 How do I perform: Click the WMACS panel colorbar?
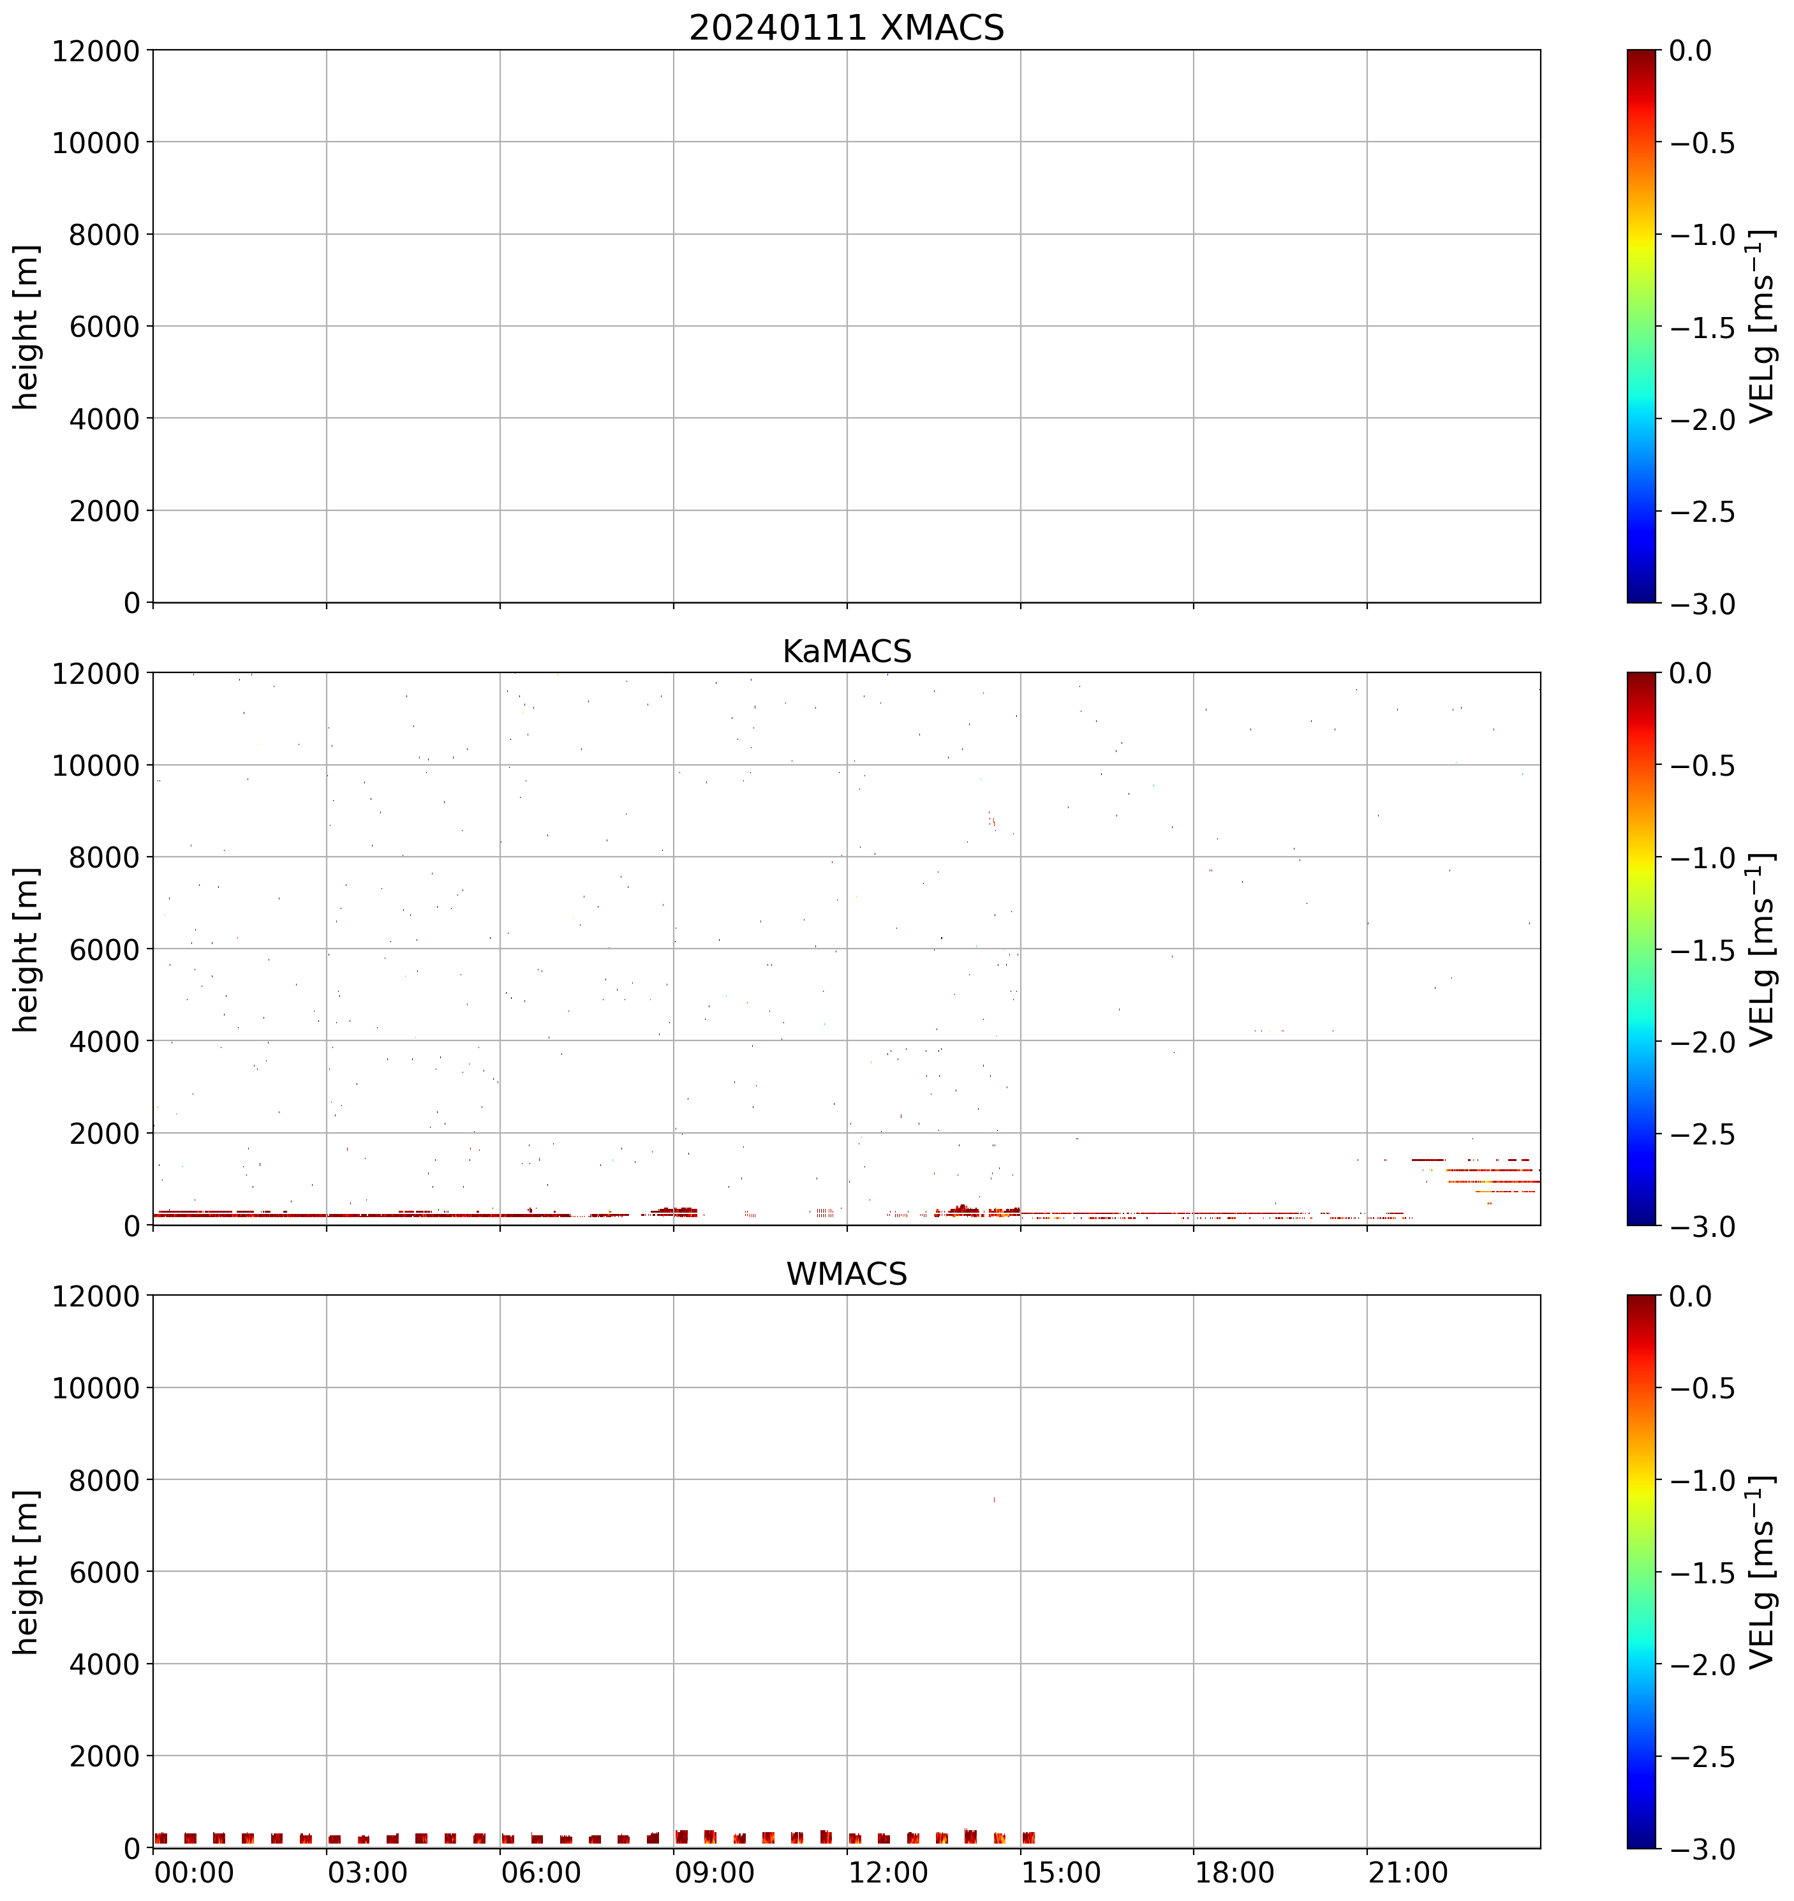click(1641, 1571)
